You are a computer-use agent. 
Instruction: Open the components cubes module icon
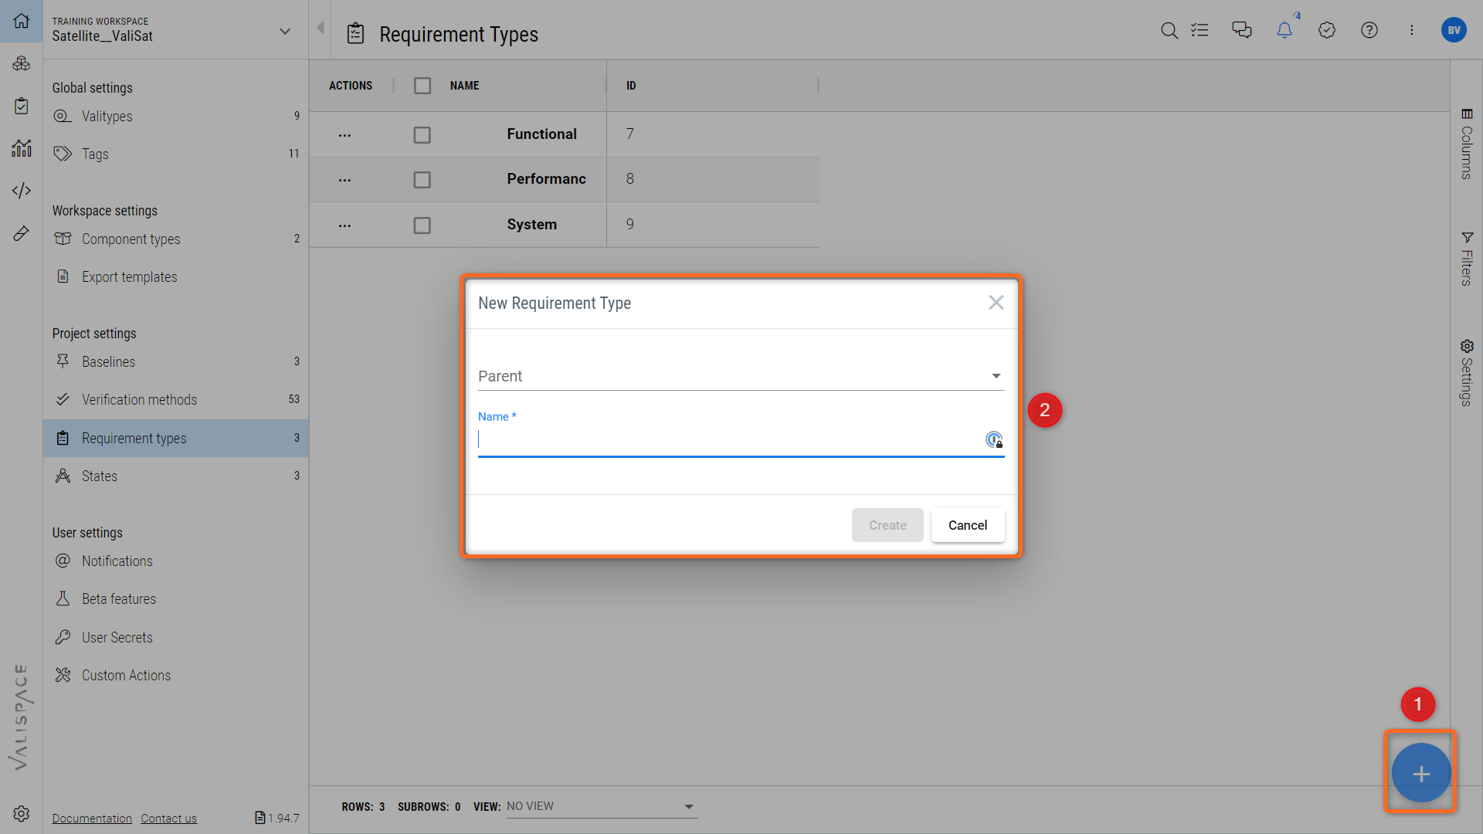(x=22, y=63)
